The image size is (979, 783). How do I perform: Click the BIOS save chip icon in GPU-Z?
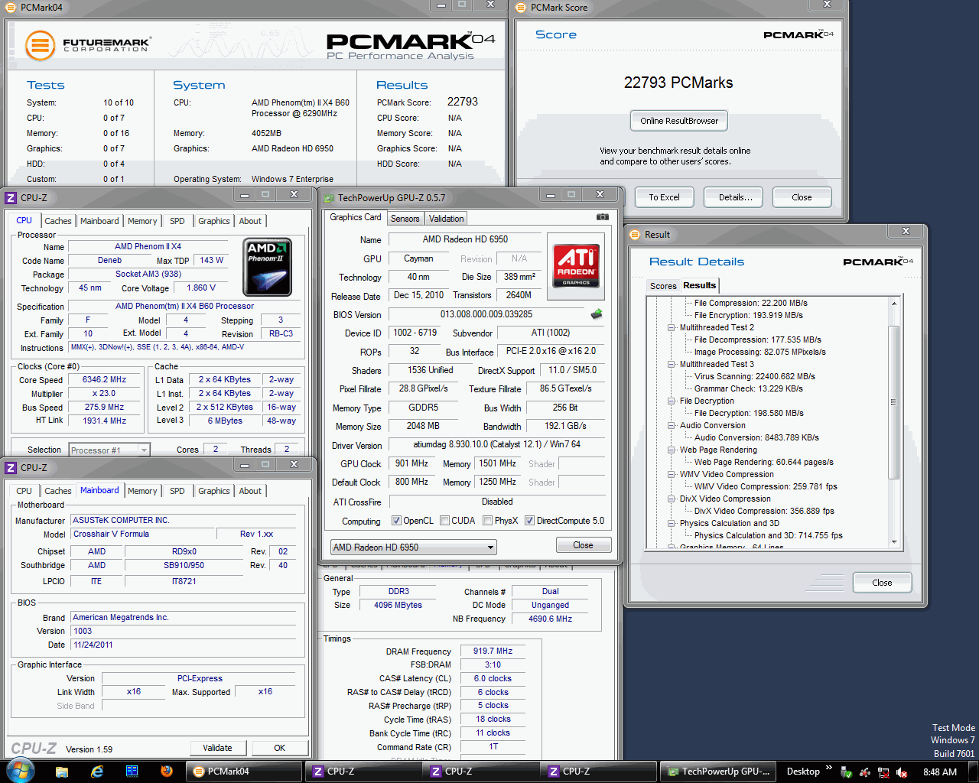[x=597, y=314]
